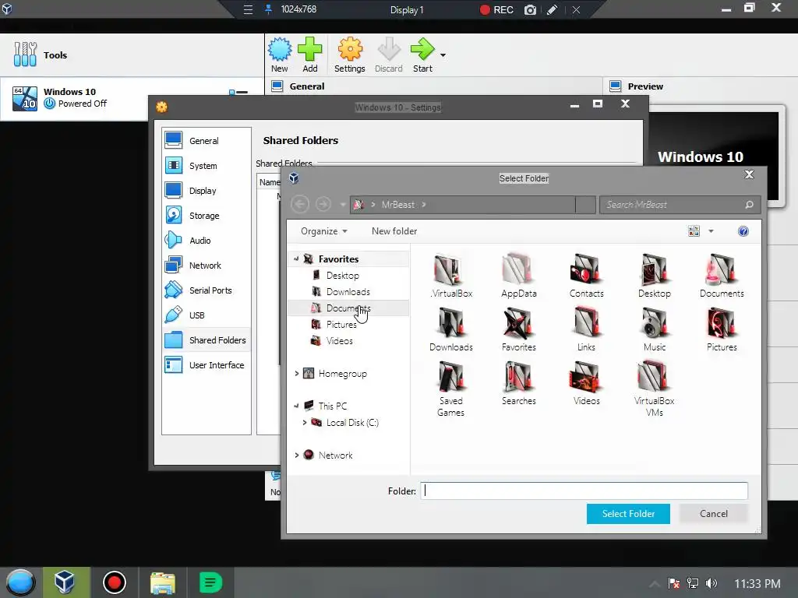Open Settings gear in VirtualBox toolbar

coord(350,55)
